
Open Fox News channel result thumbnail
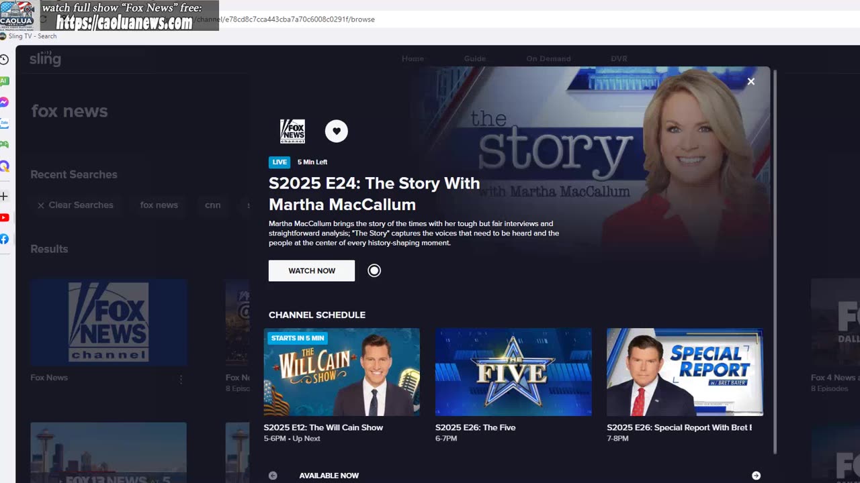tap(108, 323)
